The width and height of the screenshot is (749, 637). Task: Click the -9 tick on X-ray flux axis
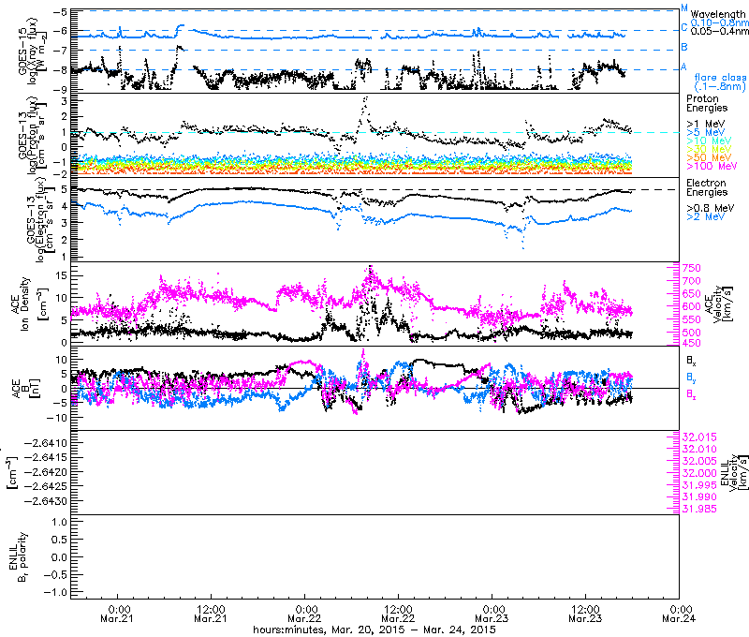(61, 89)
